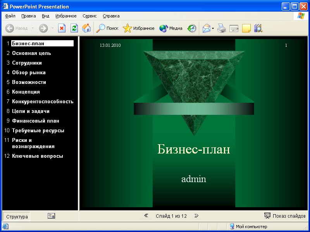Open Медиа toolbar button
This screenshot has width=310, height=232.
[x=171, y=28]
